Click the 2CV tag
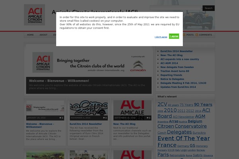The width and height of the screenshot is (239, 159). click(162, 105)
